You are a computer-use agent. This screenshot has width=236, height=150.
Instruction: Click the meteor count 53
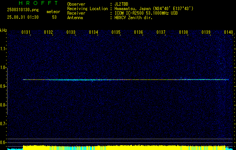point(54,17)
